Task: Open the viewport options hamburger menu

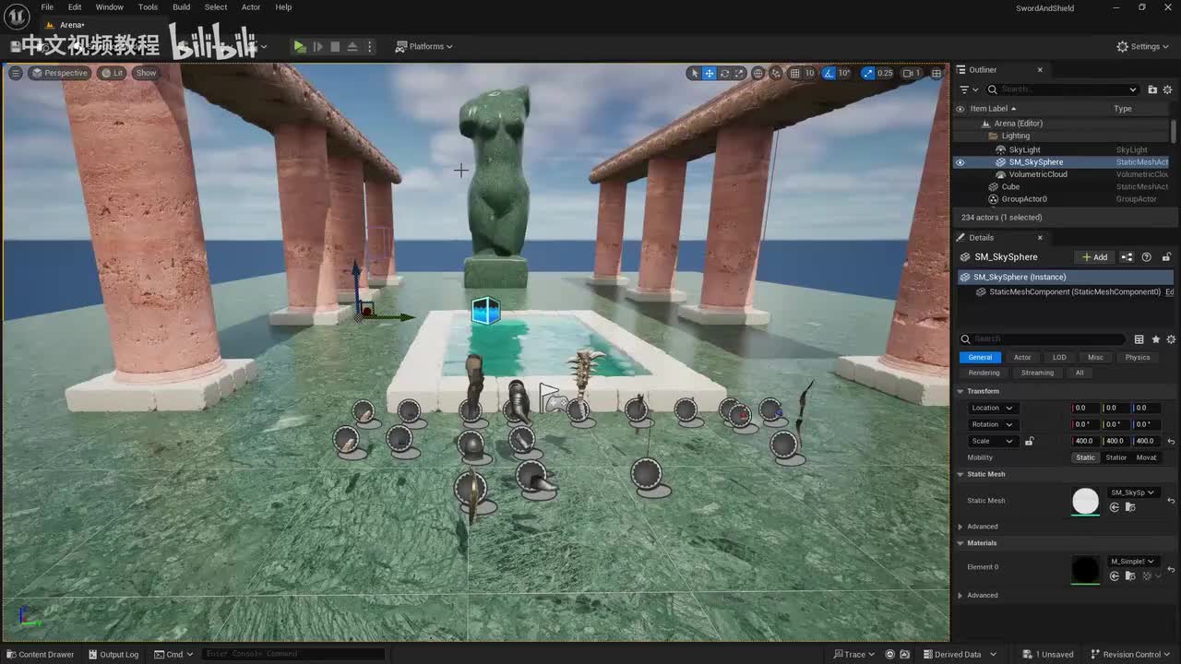Action: (16, 73)
